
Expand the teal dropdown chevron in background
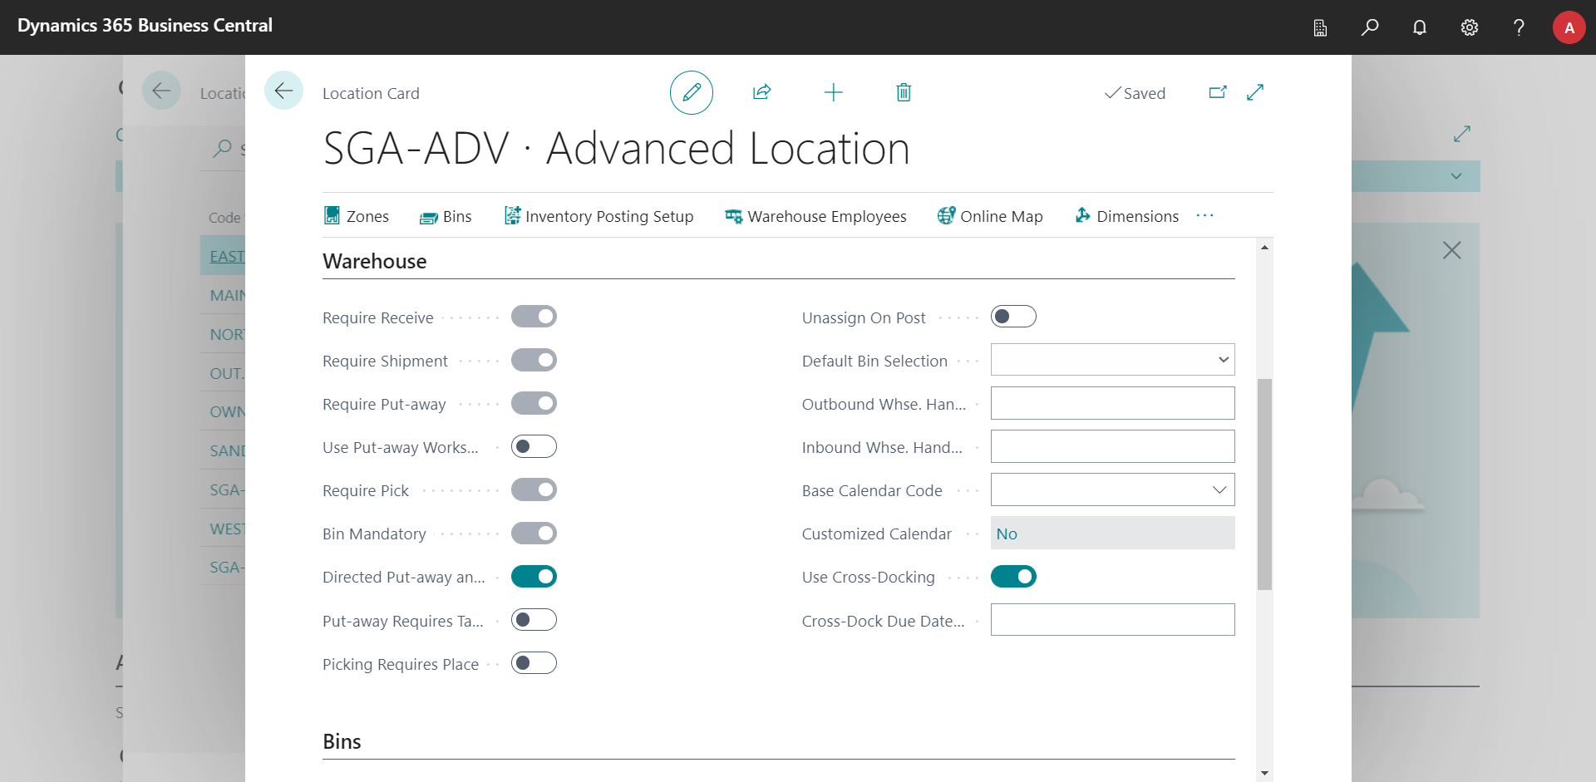1456,176
